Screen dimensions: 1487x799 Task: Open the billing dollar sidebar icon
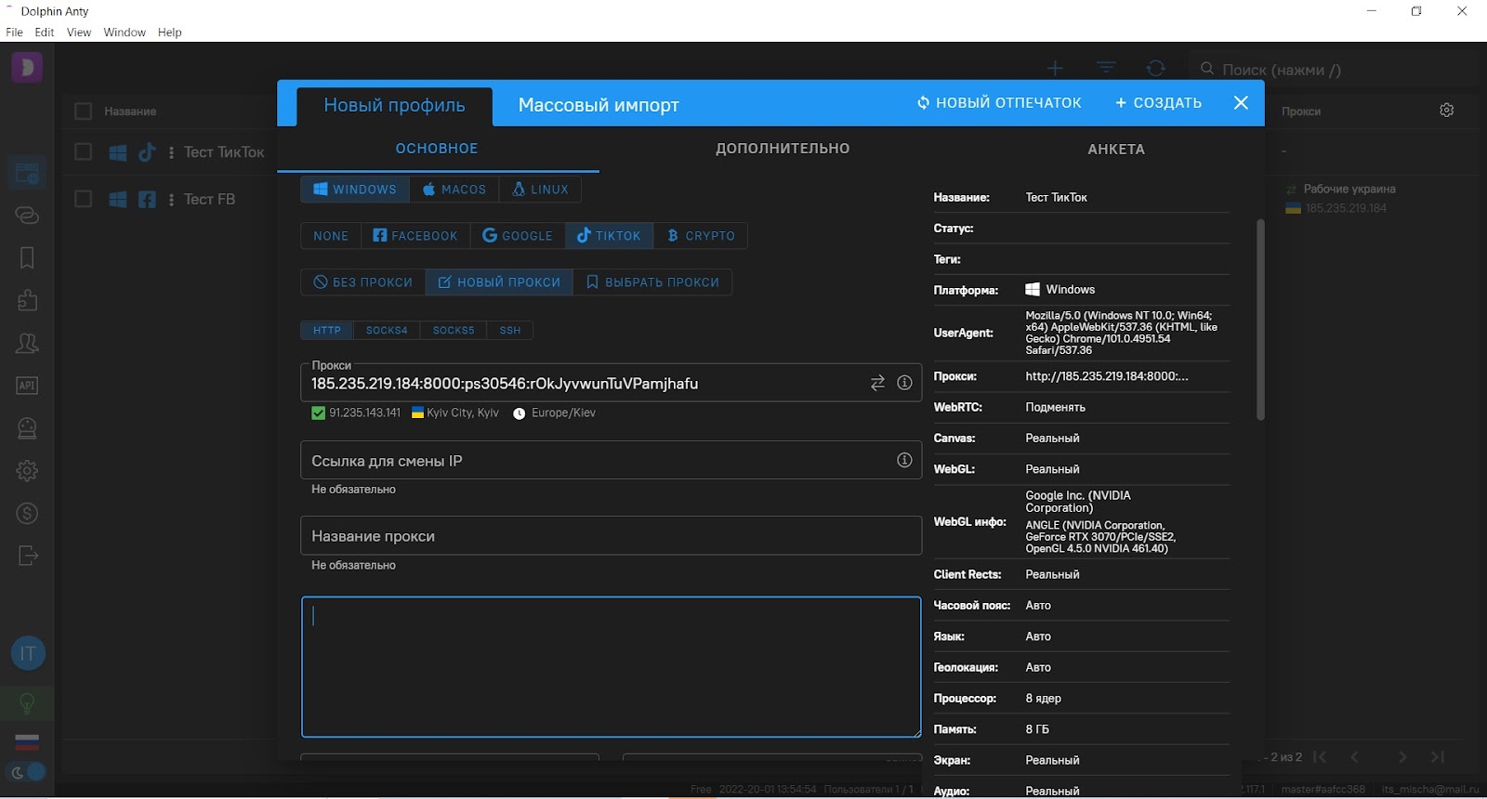point(27,513)
